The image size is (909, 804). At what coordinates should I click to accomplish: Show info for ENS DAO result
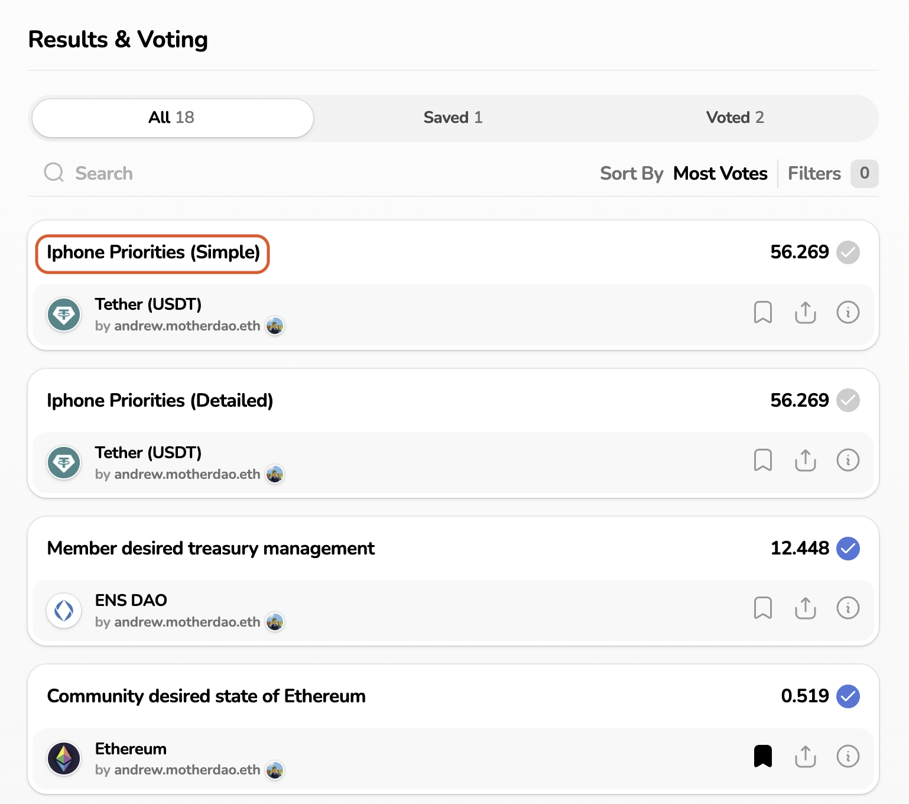point(848,608)
